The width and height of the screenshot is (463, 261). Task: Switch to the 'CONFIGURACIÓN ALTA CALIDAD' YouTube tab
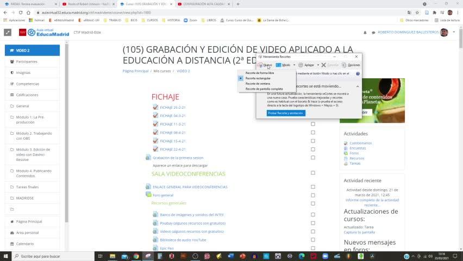204,4
